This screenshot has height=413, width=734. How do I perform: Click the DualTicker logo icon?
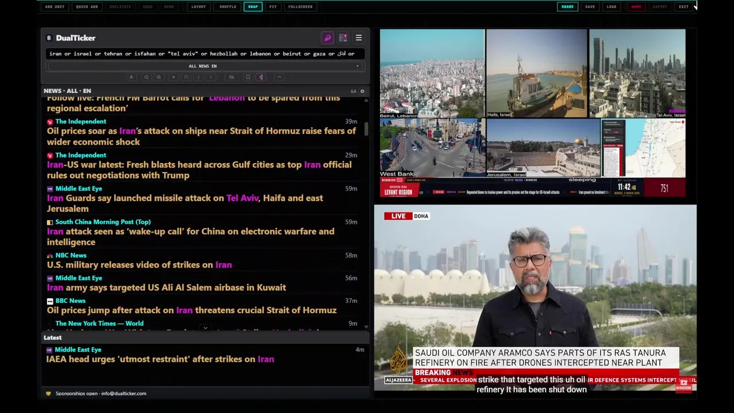click(x=49, y=38)
